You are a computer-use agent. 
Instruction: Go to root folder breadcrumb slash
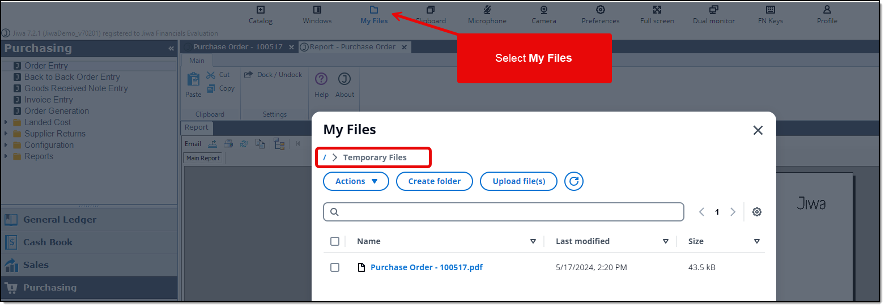325,157
